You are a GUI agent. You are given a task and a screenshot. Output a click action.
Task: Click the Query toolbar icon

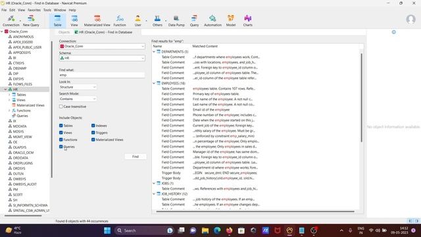[194, 20]
